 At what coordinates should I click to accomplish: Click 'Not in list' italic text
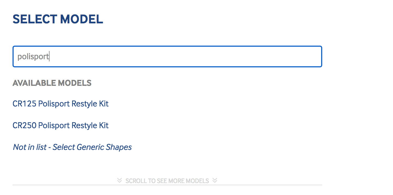[x=30, y=147]
